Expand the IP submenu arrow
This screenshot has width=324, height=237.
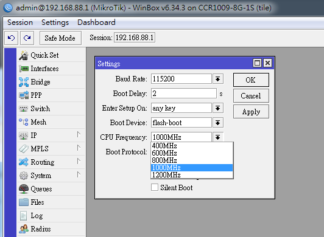[79, 135]
